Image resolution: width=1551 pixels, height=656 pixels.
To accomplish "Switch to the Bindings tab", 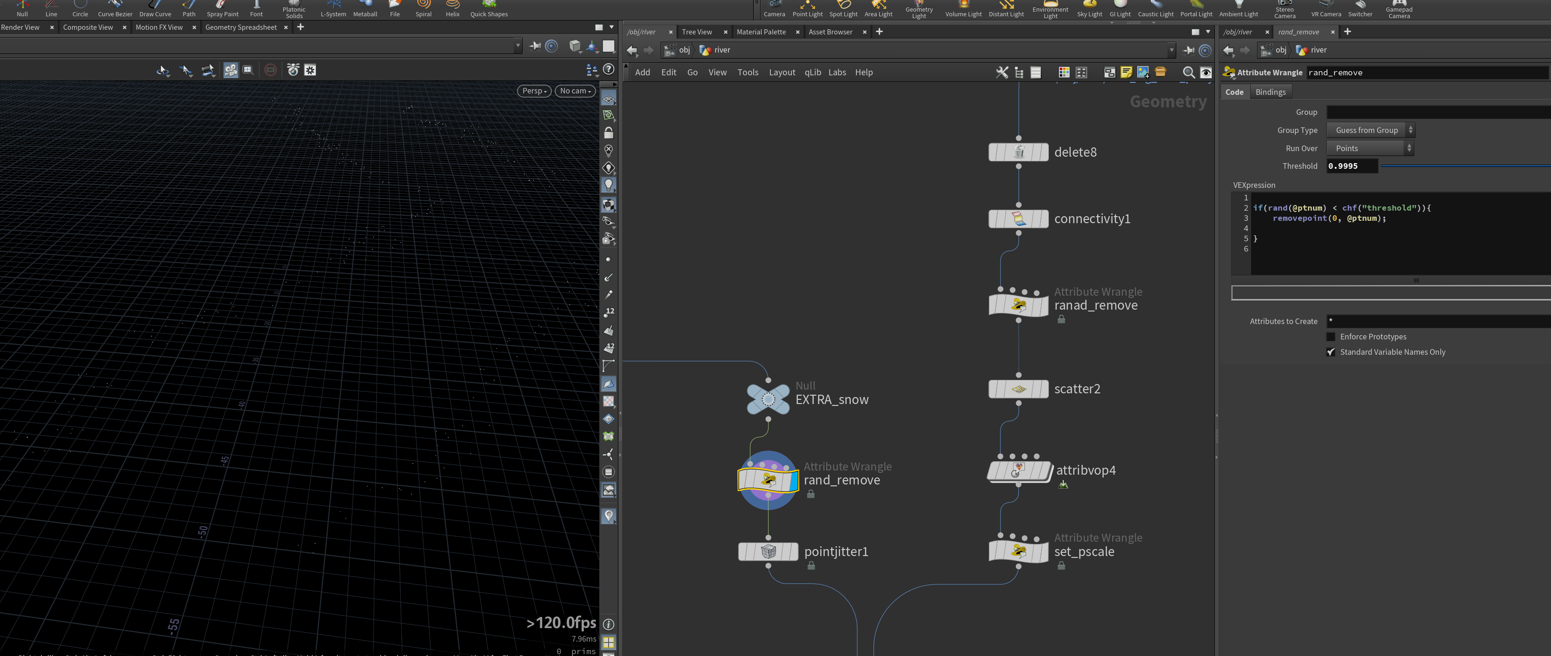I will click(1270, 92).
